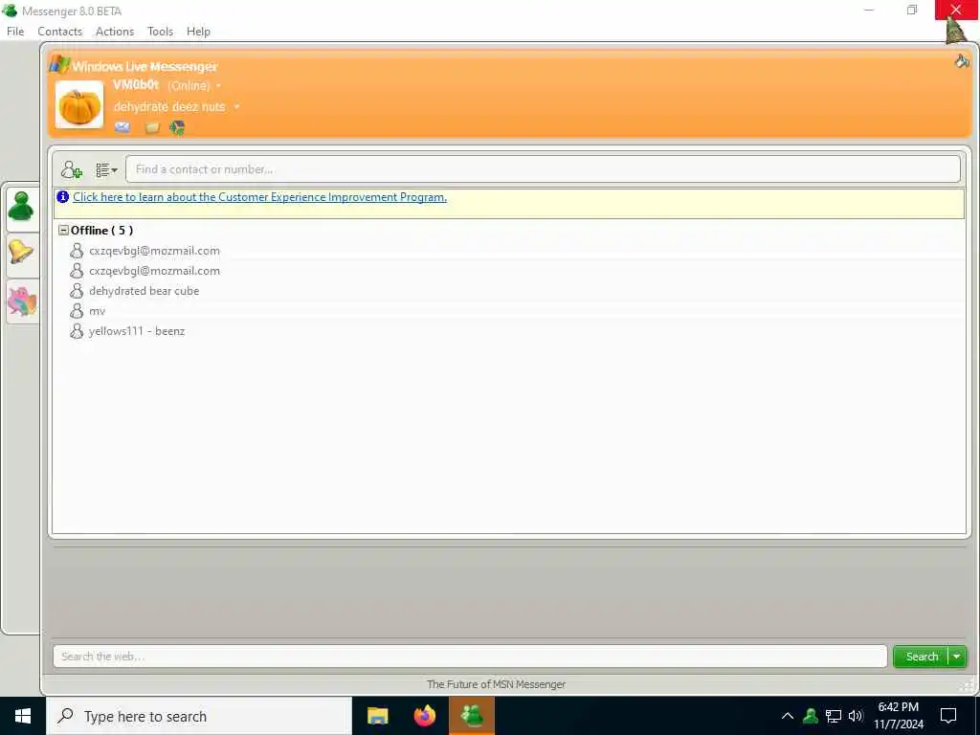This screenshot has height=735, width=980.
Task: Select contact 'dehydrated bear cube'
Action: (x=144, y=291)
